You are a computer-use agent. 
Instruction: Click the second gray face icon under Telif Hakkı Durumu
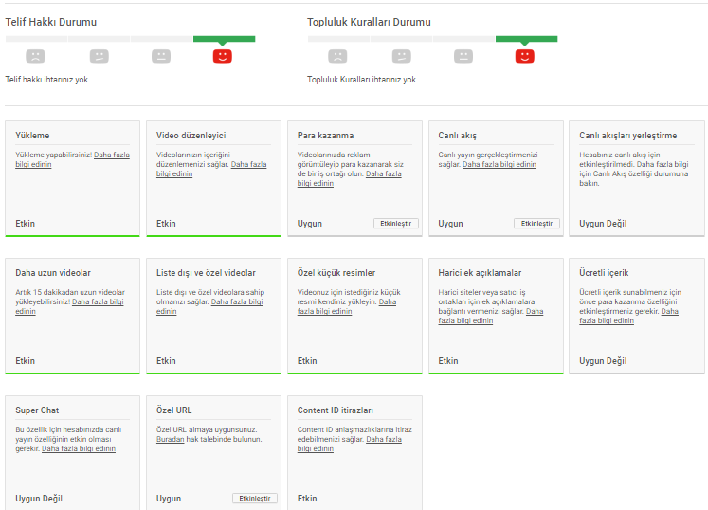click(100, 56)
